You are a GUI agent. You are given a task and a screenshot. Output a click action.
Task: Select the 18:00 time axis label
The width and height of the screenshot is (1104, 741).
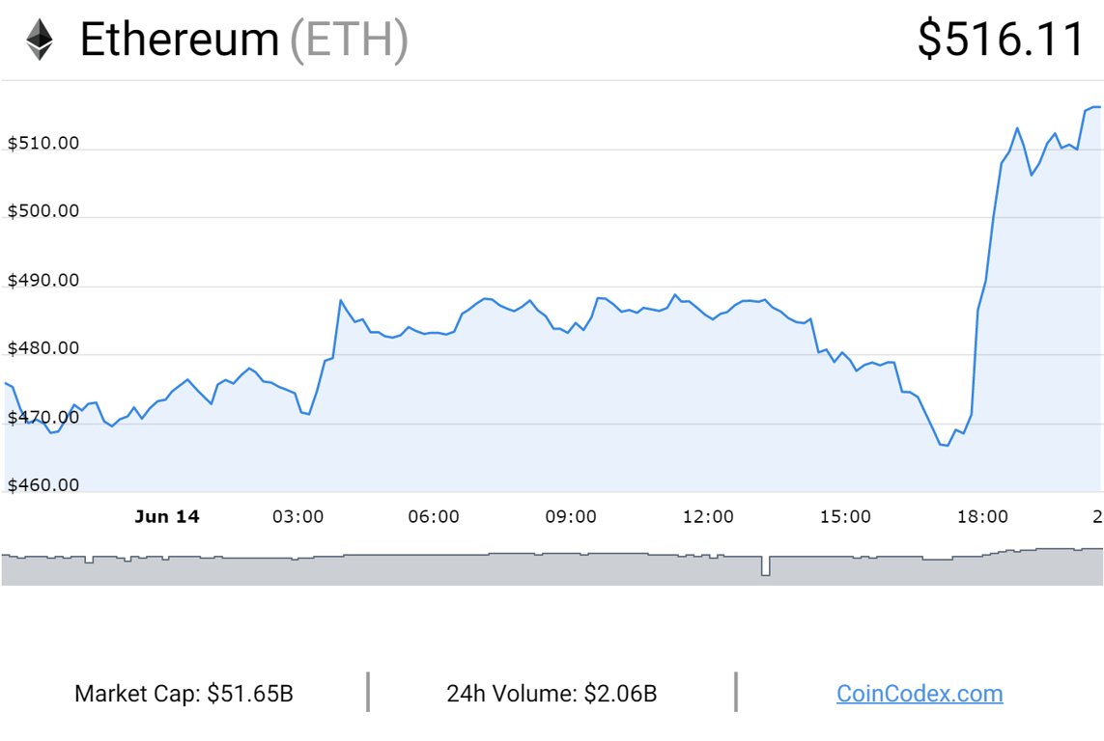pyautogui.click(x=982, y=516)
